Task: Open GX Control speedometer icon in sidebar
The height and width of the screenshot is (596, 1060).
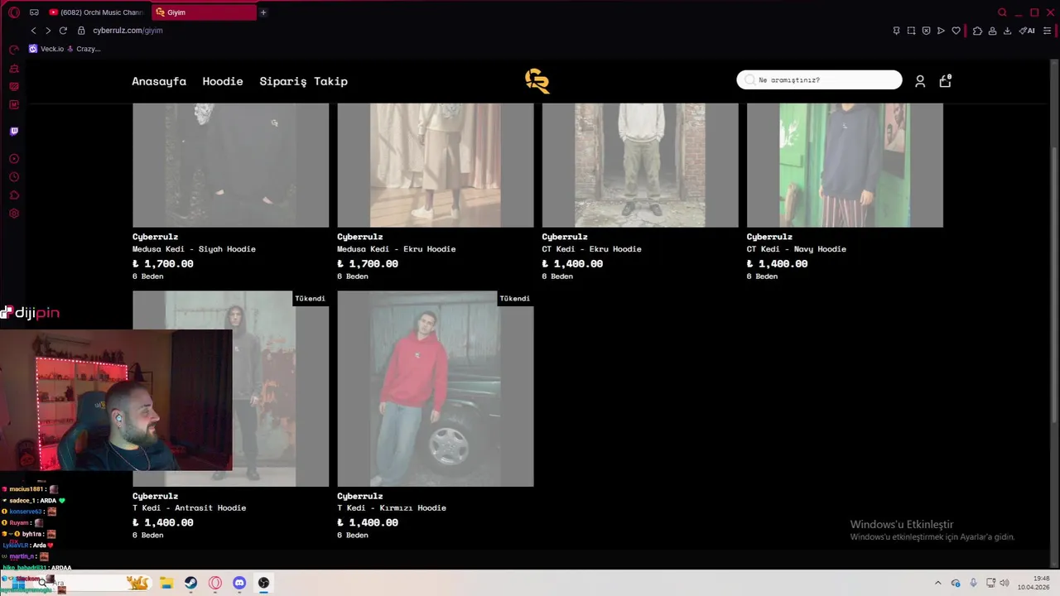Action: coord(14,50)
